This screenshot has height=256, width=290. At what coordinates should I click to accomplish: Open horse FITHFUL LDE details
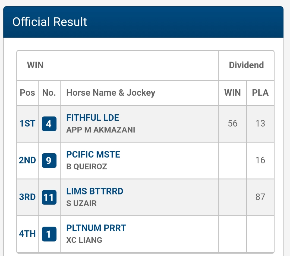(x=93, y=118)
